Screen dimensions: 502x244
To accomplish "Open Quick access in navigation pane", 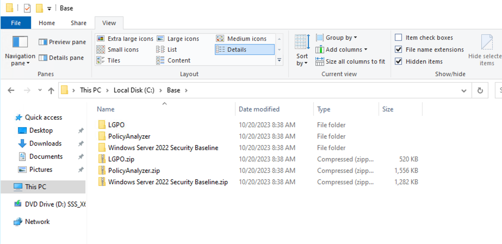I will click(x=44, y=117).
